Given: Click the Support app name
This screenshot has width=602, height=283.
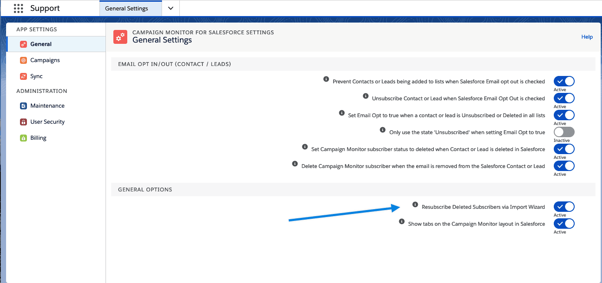Looking at the screenshot, I should click(x=45, y=8).
